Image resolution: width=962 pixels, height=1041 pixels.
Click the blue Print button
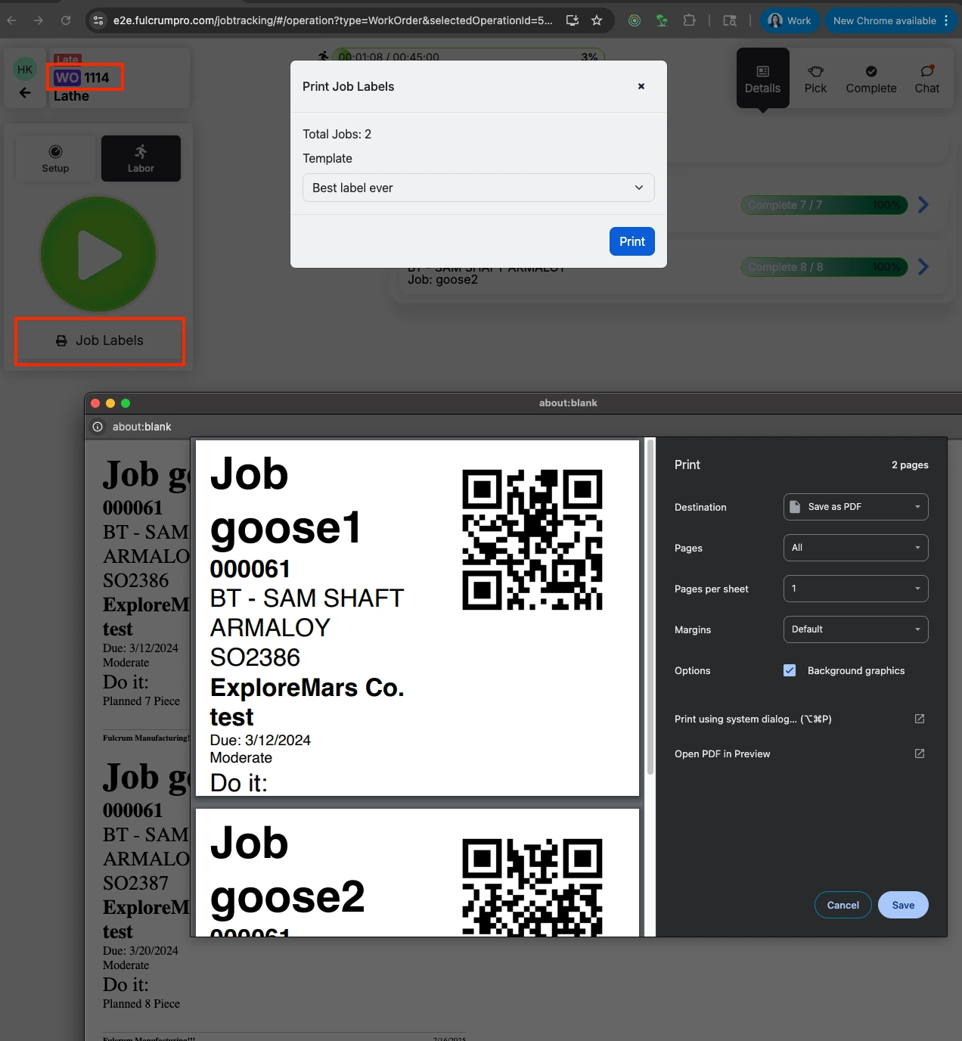(x=632, y=241)
